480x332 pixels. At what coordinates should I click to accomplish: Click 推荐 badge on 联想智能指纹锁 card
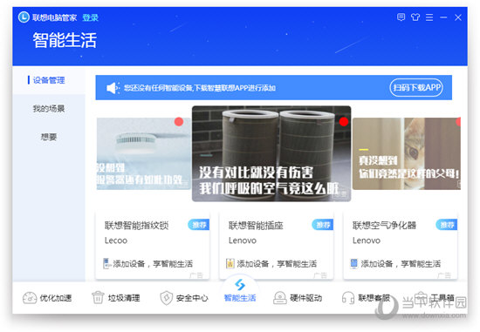pos(199,225)
